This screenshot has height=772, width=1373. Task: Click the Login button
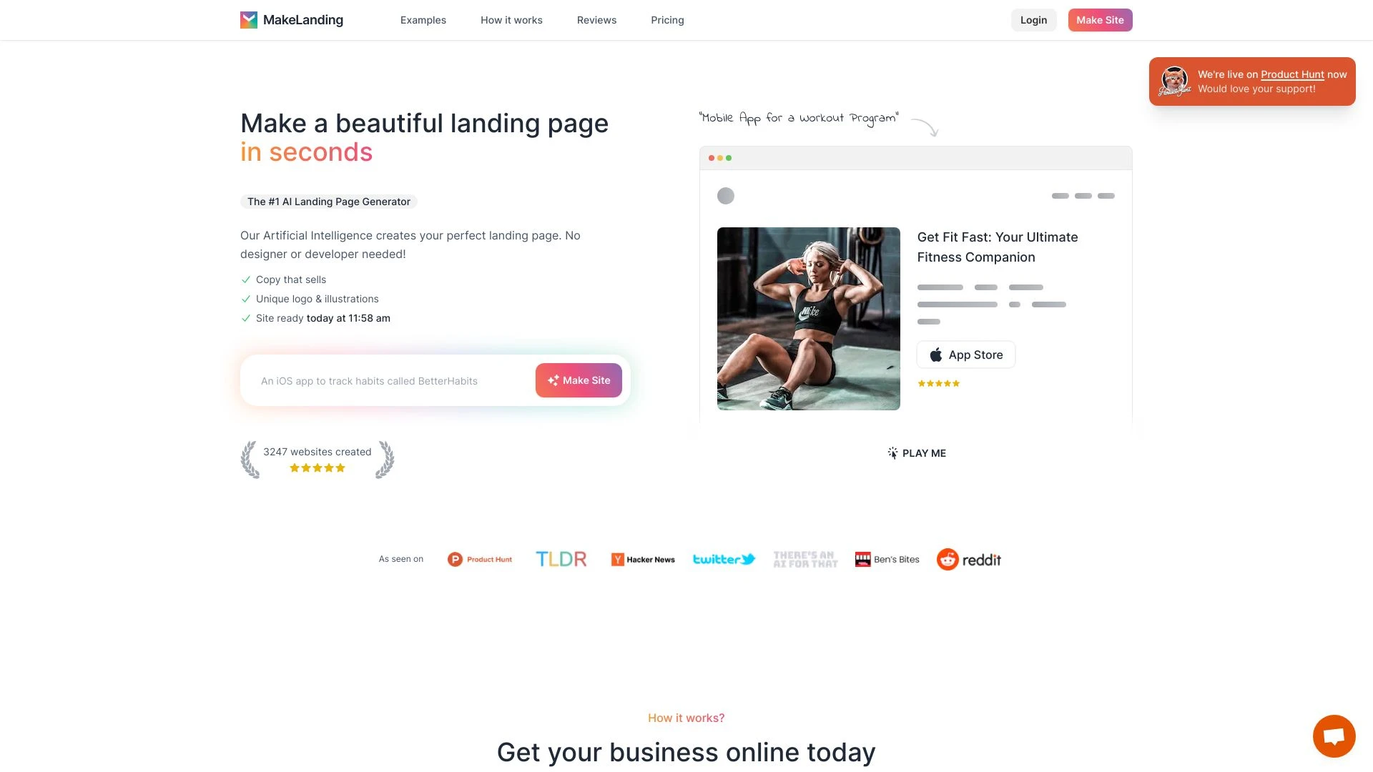pyautogui.click(x=1033, y=19)
